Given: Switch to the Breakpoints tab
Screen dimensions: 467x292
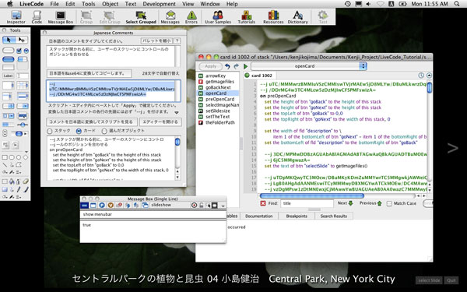Looking at the screenshot, I should click(x=297, y=216).
